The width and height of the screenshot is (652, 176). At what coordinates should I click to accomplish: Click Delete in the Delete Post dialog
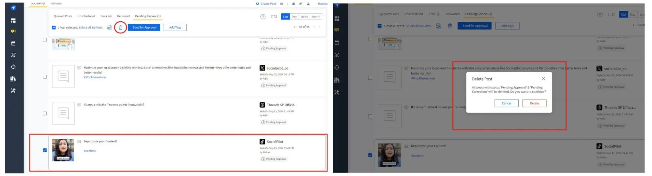pyautogui.click(x=534, y=103)
